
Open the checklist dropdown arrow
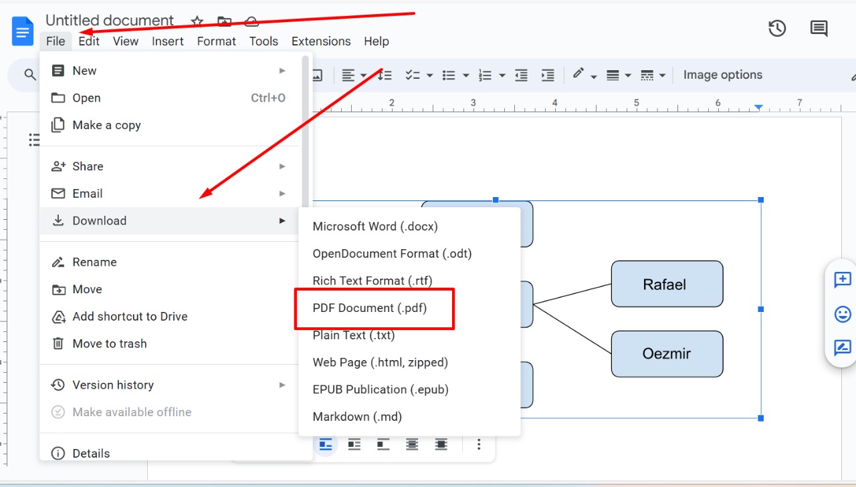click(x=429, y=76)
